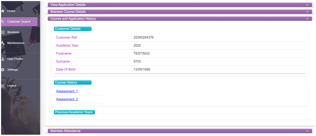The image size is (316, 136).
Task: Click the Customer Details section label
Action: [x=73, y=29]
